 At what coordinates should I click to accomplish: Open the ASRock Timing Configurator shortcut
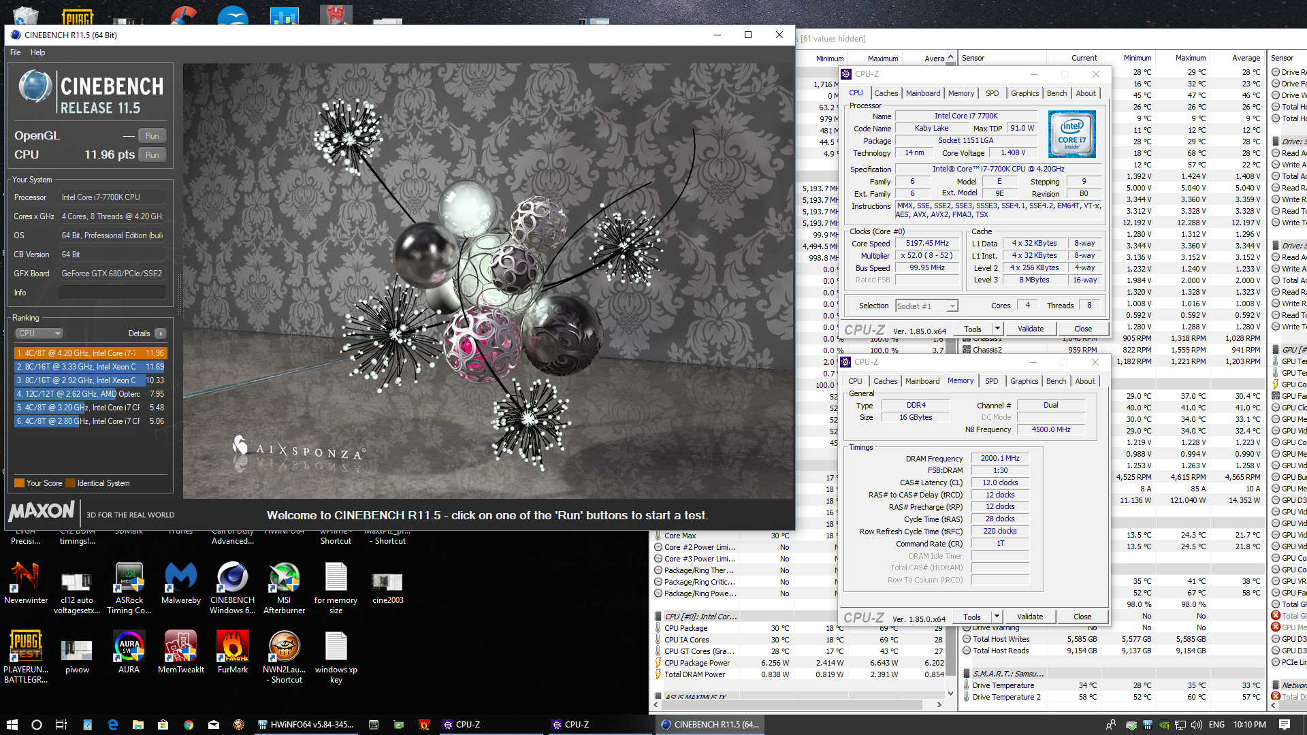point(129,588)
